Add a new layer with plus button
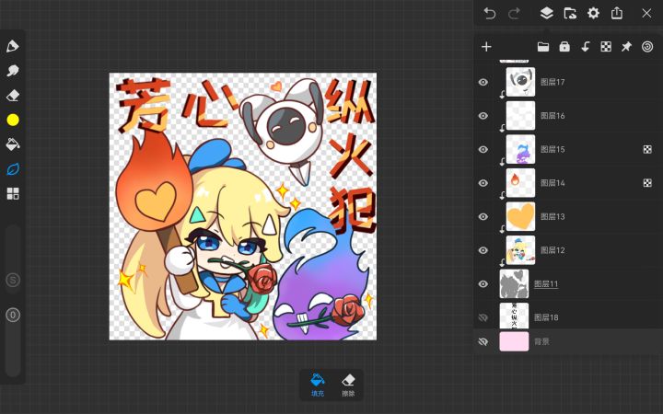This screenshot has height=414, width=663. pyautogui.click(x=486, y=47)
